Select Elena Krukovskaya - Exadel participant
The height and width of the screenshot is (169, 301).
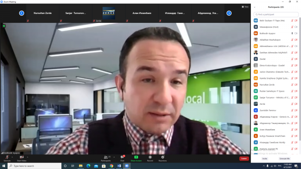pyautogui.click(x=275, y=65)
